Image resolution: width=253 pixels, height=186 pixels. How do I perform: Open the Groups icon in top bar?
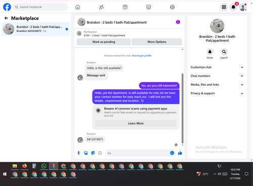172,7
